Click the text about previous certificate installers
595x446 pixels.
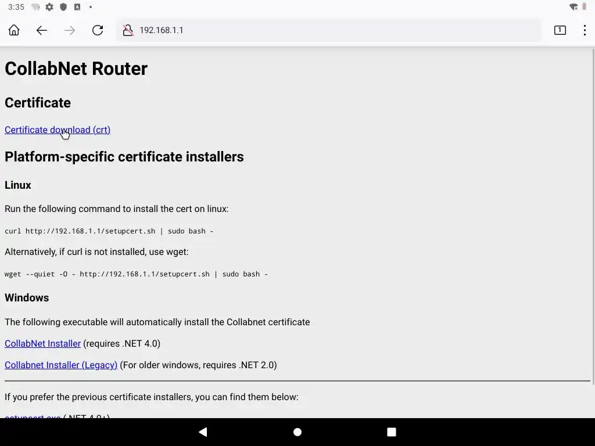tap(152, 397)
